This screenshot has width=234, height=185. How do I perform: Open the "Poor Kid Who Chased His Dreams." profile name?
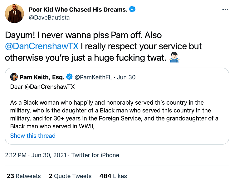point(78,10)
